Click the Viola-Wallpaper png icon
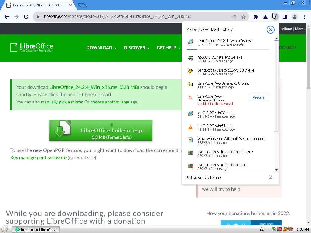Viewport: 311px width, 233px height. [x=190, y=140]
